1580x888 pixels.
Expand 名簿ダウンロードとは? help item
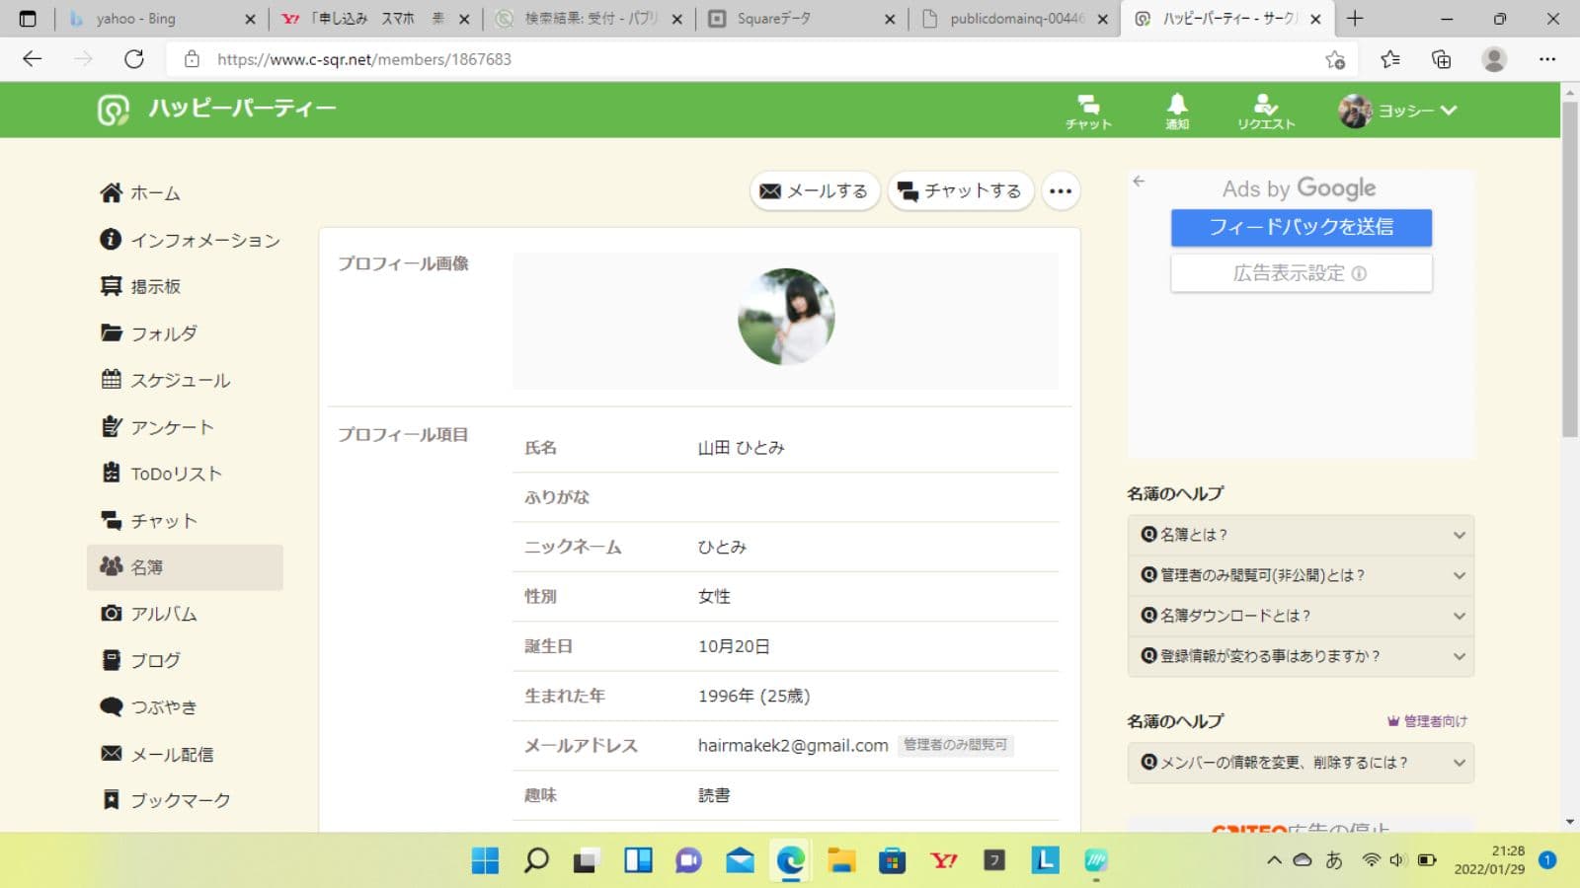coord(1300,616)
